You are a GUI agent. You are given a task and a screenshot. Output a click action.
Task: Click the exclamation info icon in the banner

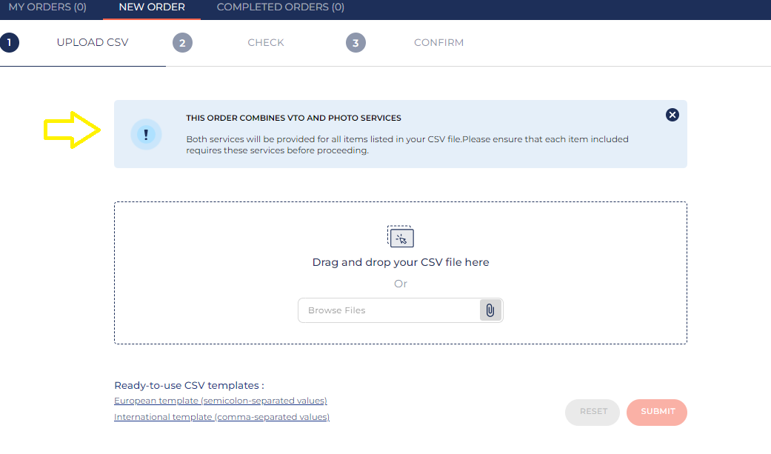point(146,134)
